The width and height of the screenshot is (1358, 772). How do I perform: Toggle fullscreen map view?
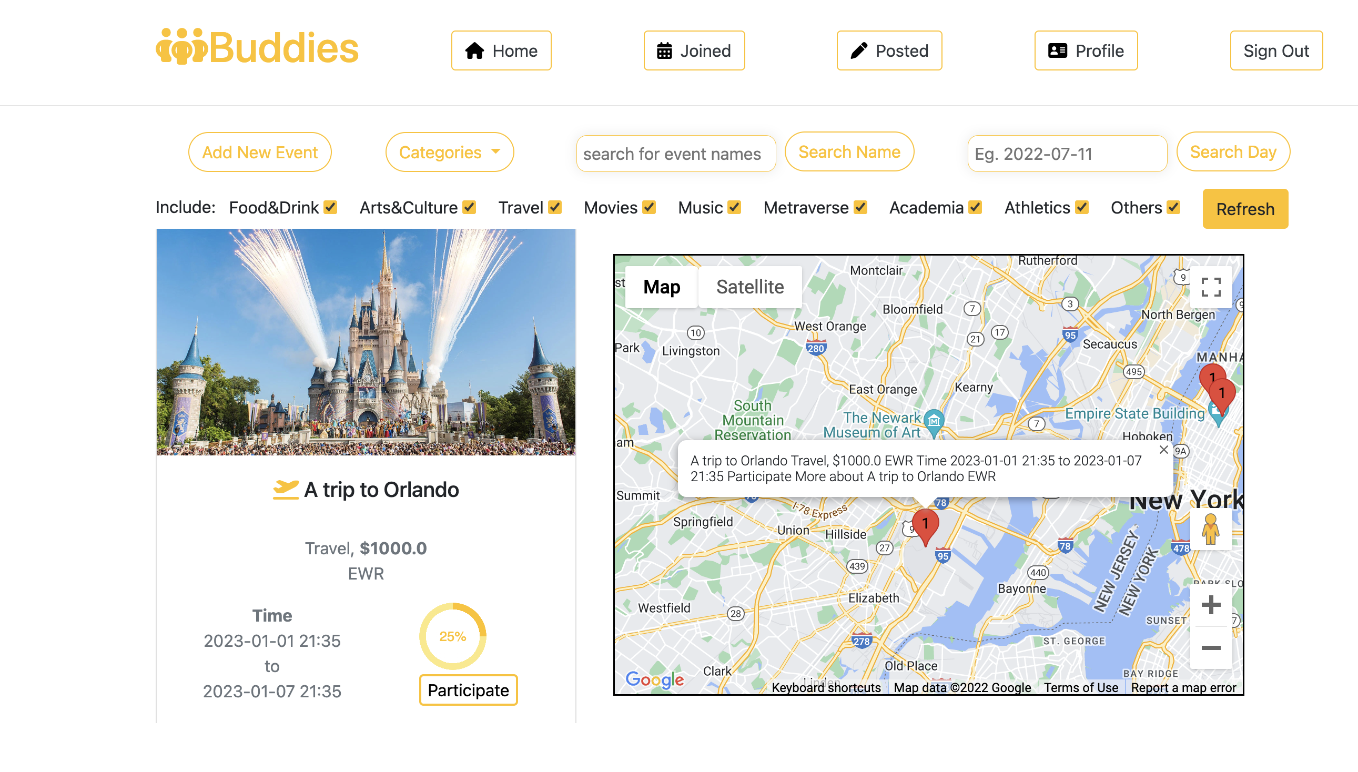[x=1211, y=287]
